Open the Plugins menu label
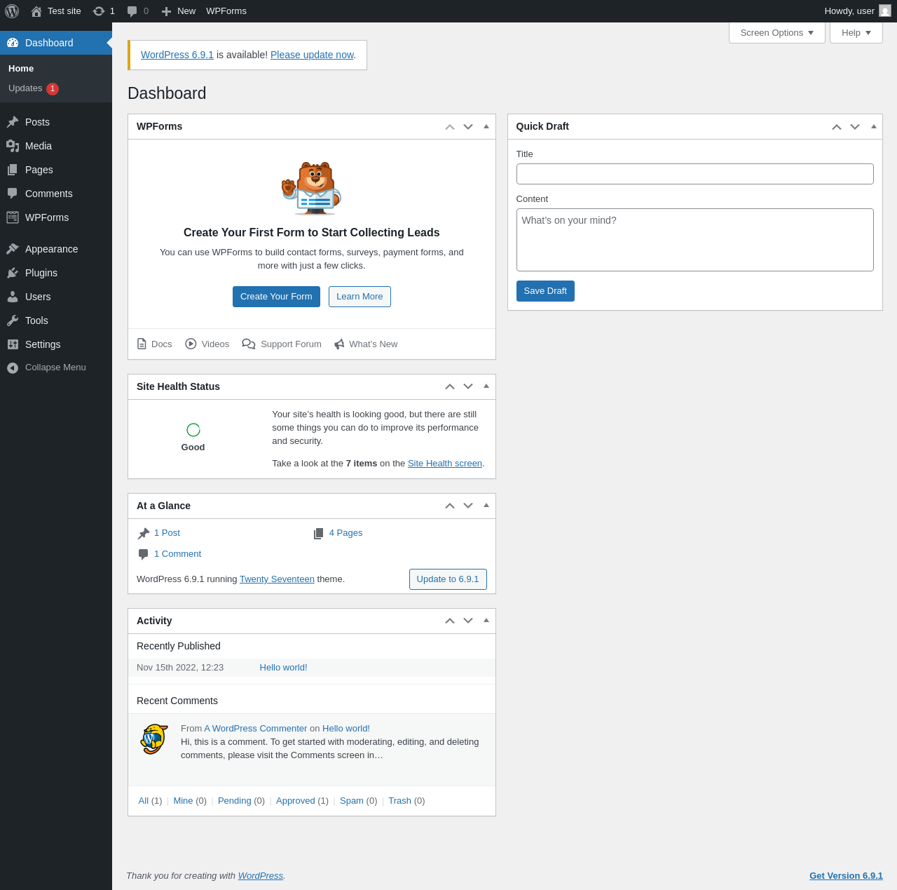 (41, 273)
